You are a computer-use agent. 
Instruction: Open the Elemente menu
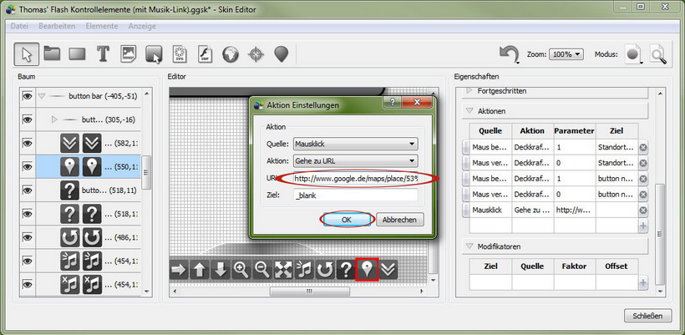102,26
